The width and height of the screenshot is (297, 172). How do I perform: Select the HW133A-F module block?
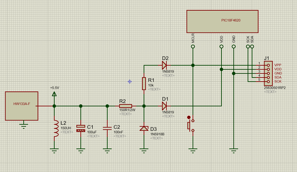(x=22, y=106)
